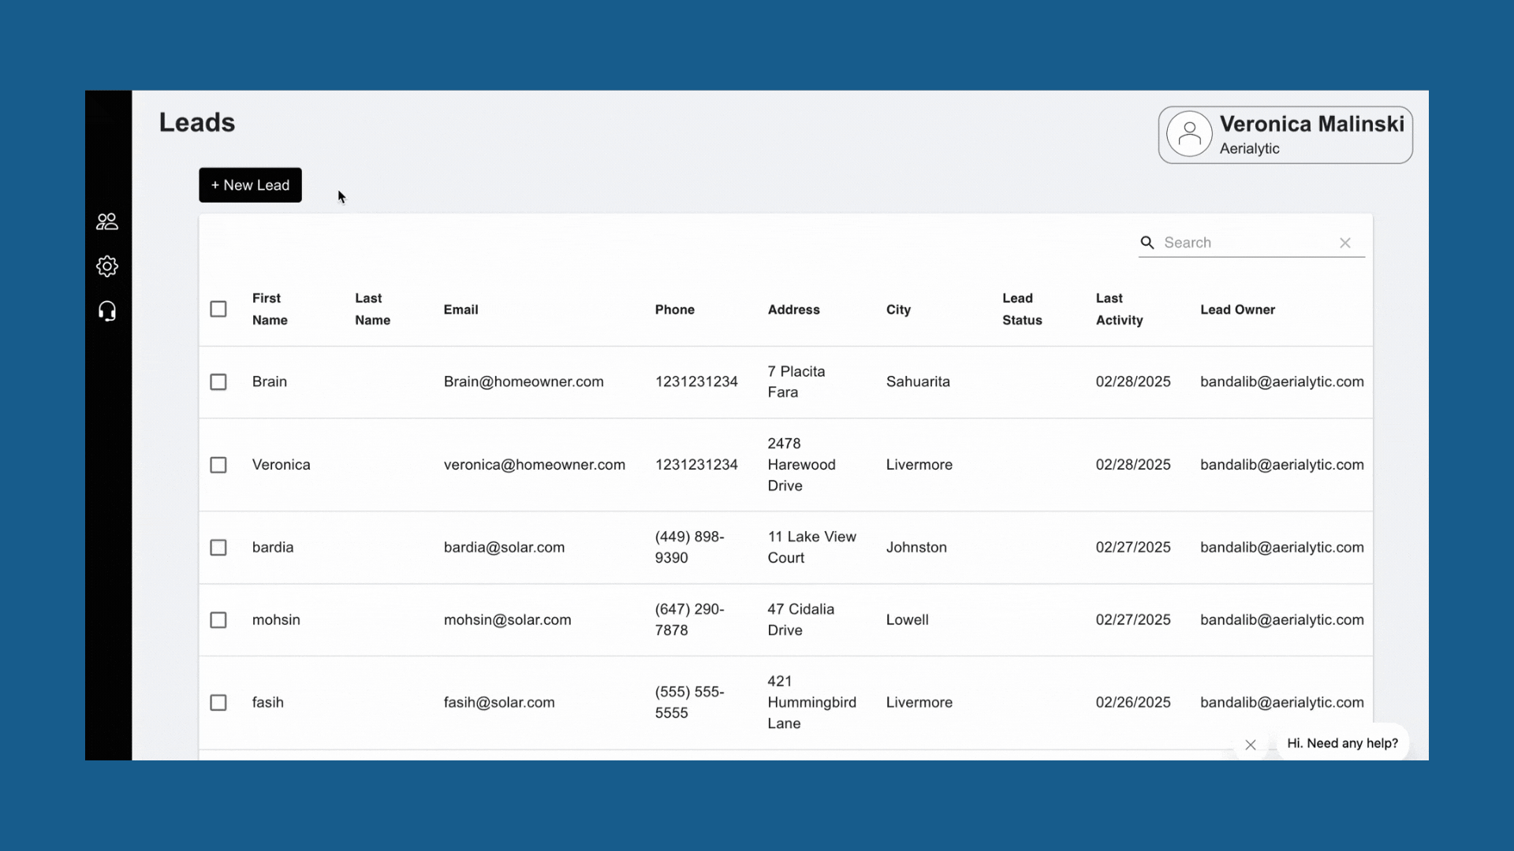Dismiss the help chat bubble
Viewport: 1514px width, 851px height.
[x=1251, y=745]
